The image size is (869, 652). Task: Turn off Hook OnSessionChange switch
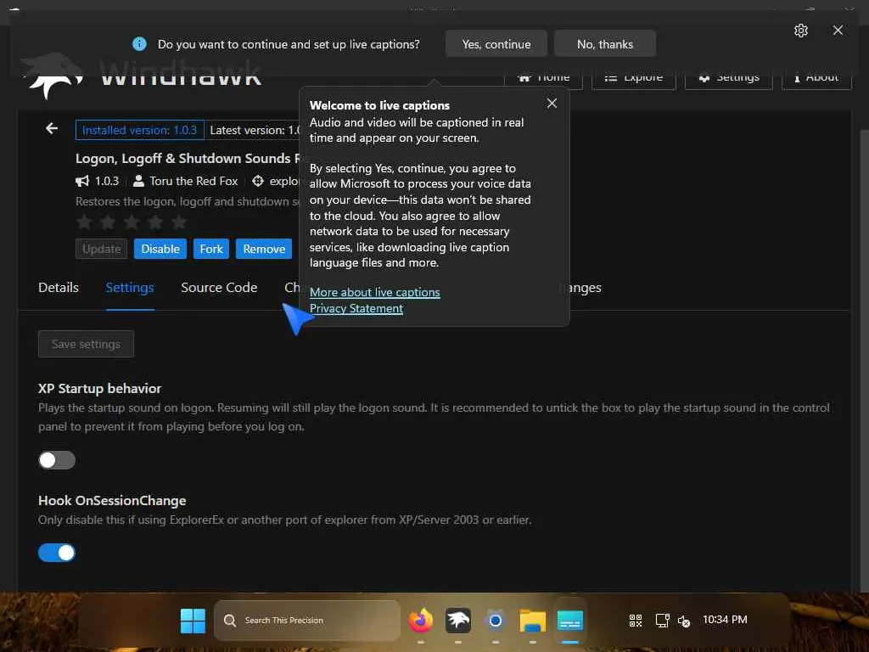click(x=57, y=553)
